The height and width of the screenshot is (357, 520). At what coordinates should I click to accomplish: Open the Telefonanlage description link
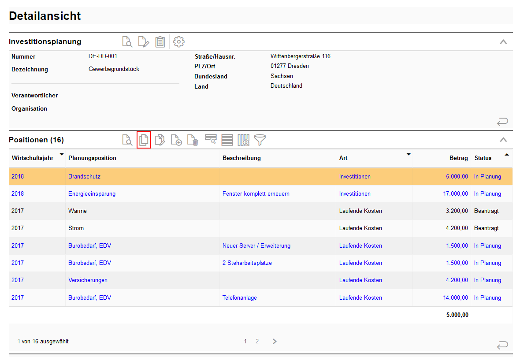(239, 298)
